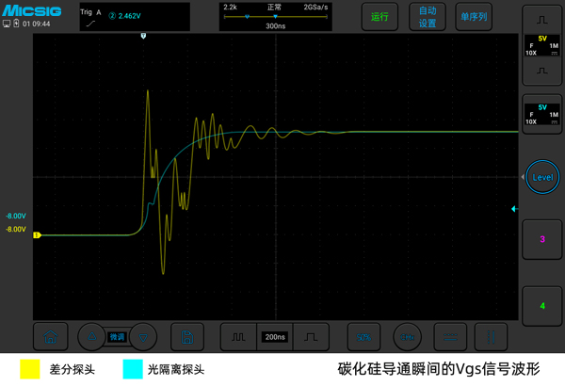The height and width of the screenshot is (386, 565).
Task: Tap the save file icon
Action: point(188,336)
